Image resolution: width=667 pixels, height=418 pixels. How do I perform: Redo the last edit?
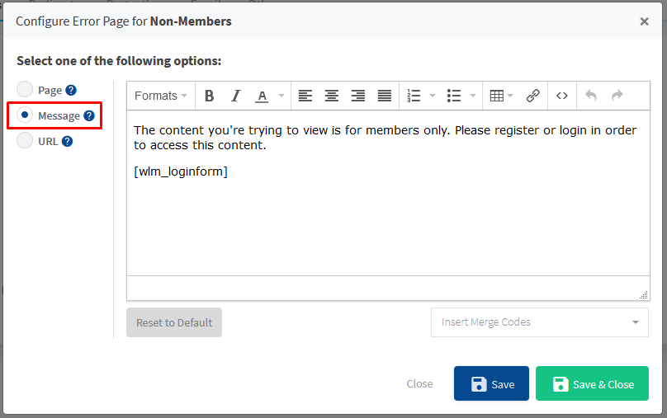coord(617,96)
